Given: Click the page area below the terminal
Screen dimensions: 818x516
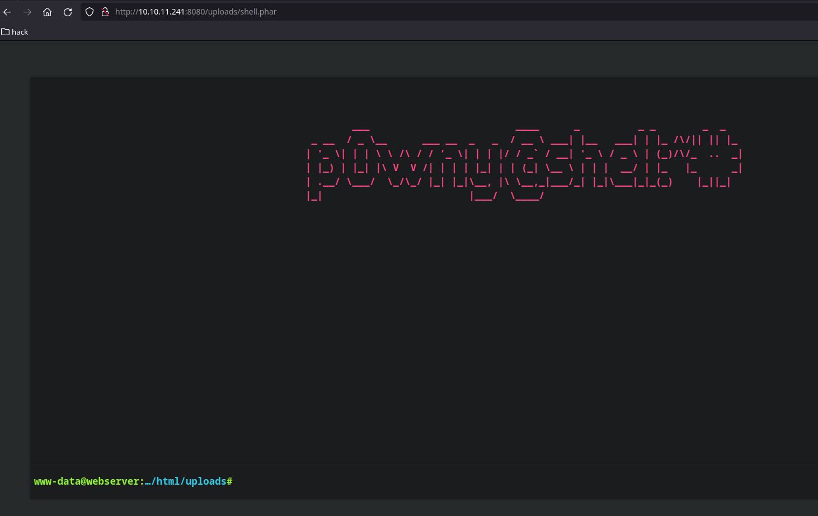Looking at the screenshot, I should [x=392, y=508].
